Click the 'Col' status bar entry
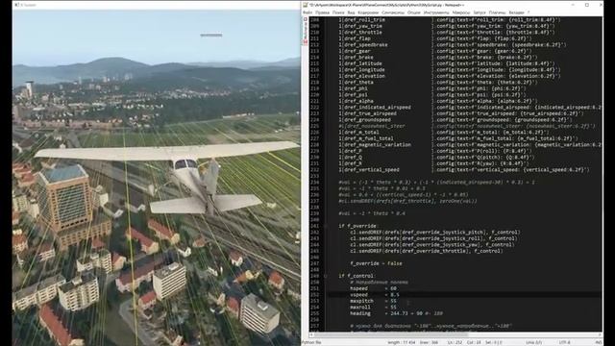Screen dimensions: 615x346 474,342
